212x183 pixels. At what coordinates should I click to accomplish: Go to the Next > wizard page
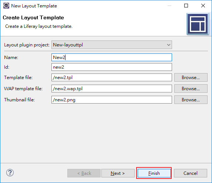coord(118,173)
